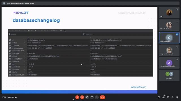Screen dimensions: 181x101
Task: Open the Present now screen-share button
Action: coord(92,97)
